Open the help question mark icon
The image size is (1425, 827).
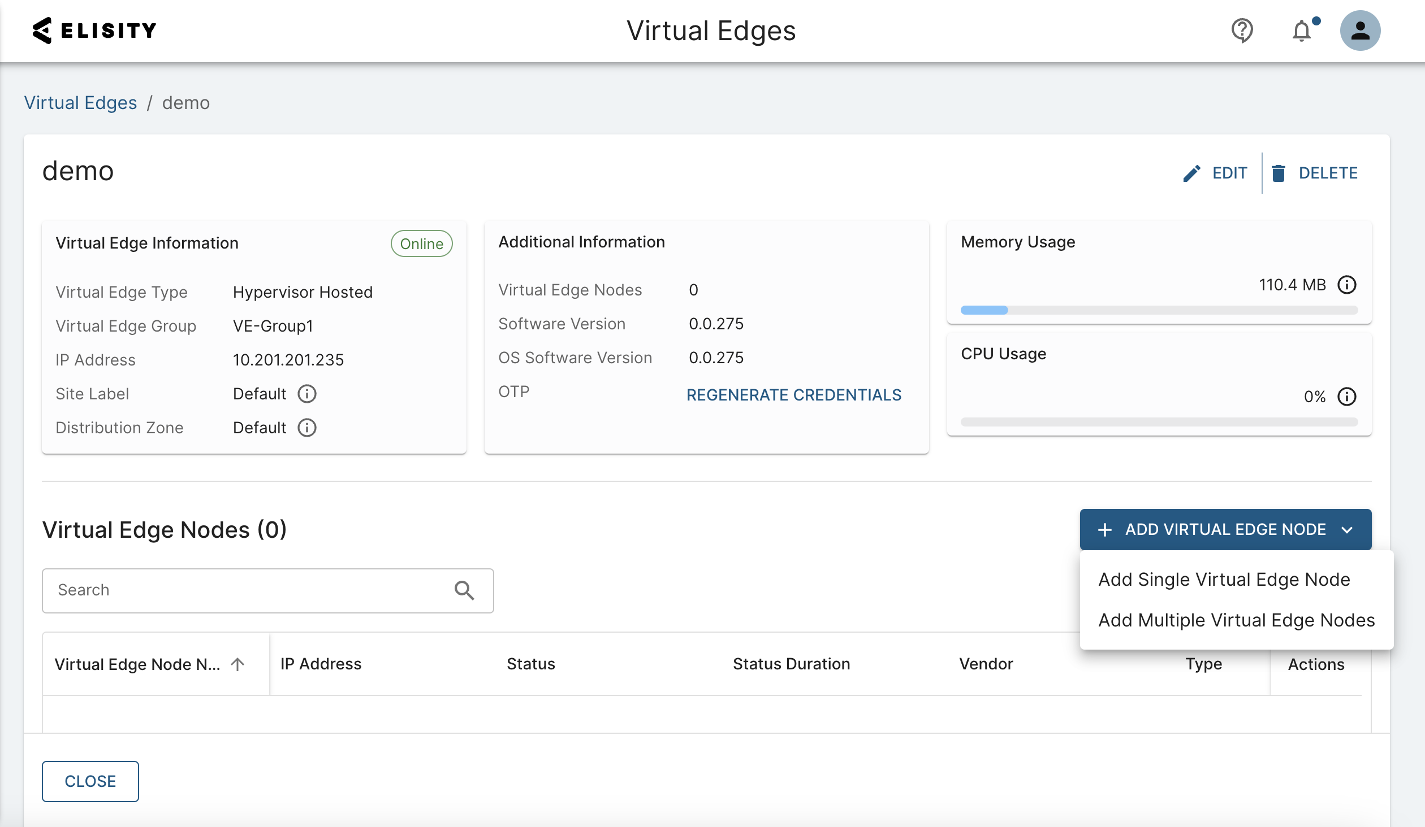pos(1242,31)
